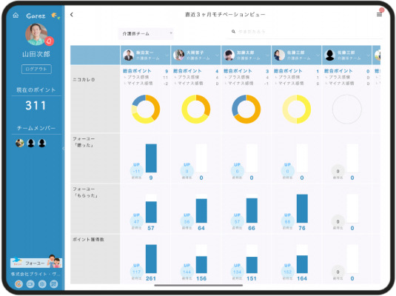The image size is (396, 296).
Task: Expand the 大関 member column header chevron
Action: [x=217, y=55]
